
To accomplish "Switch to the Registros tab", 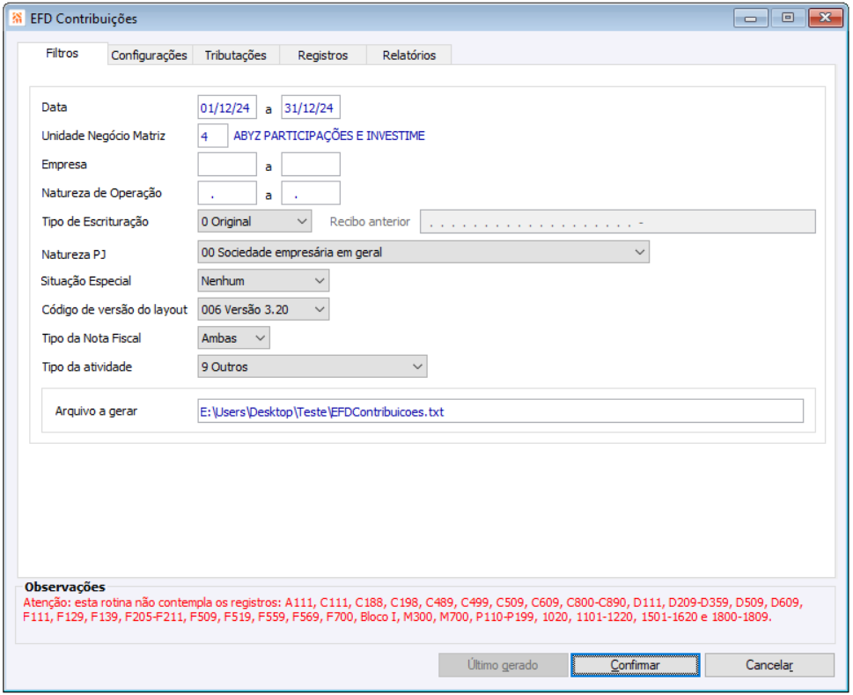I will point(322,55).
